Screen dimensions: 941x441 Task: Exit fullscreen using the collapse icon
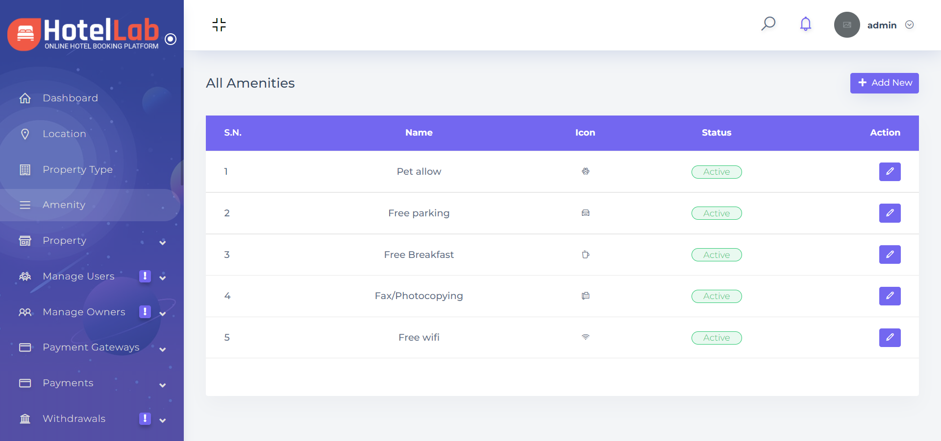[x=219, y=25]
